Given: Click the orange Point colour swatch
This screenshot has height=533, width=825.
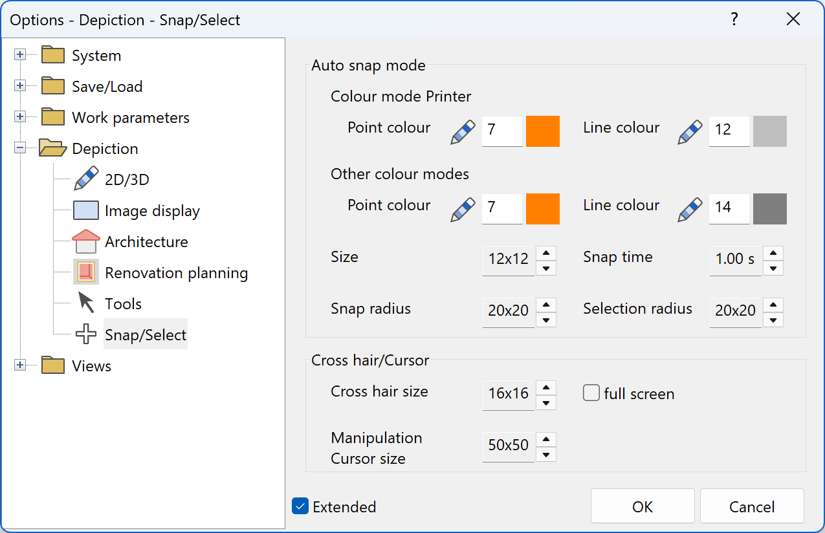Looking at the screenshot, I should [x=542, y=131].
